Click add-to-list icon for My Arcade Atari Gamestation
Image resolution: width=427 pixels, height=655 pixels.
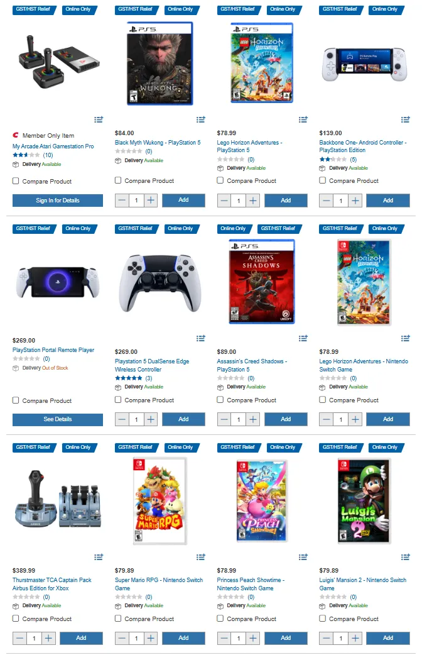(99, 119)
